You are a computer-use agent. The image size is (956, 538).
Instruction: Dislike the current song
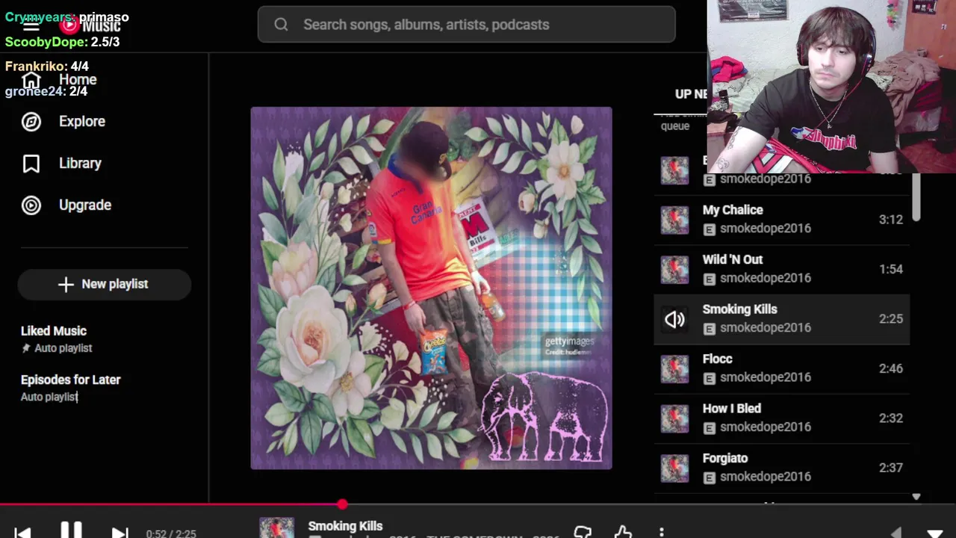click(583, 532)
